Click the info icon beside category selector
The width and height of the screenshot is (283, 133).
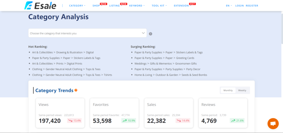[151, 34]
